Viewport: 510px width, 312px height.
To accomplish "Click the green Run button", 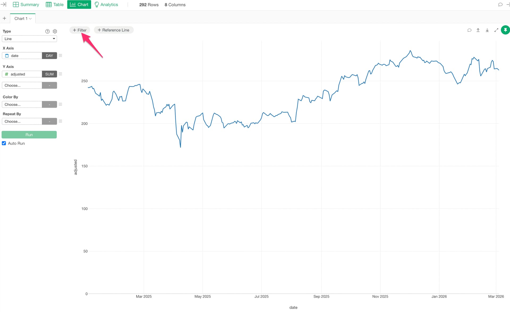I will (29, 135).
